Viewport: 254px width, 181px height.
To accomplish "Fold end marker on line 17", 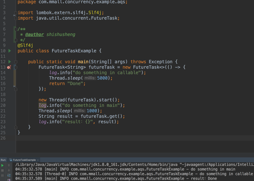I will (16, 89).
